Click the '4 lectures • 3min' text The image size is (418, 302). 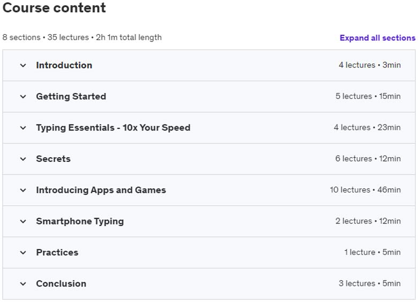pos(370,65)
